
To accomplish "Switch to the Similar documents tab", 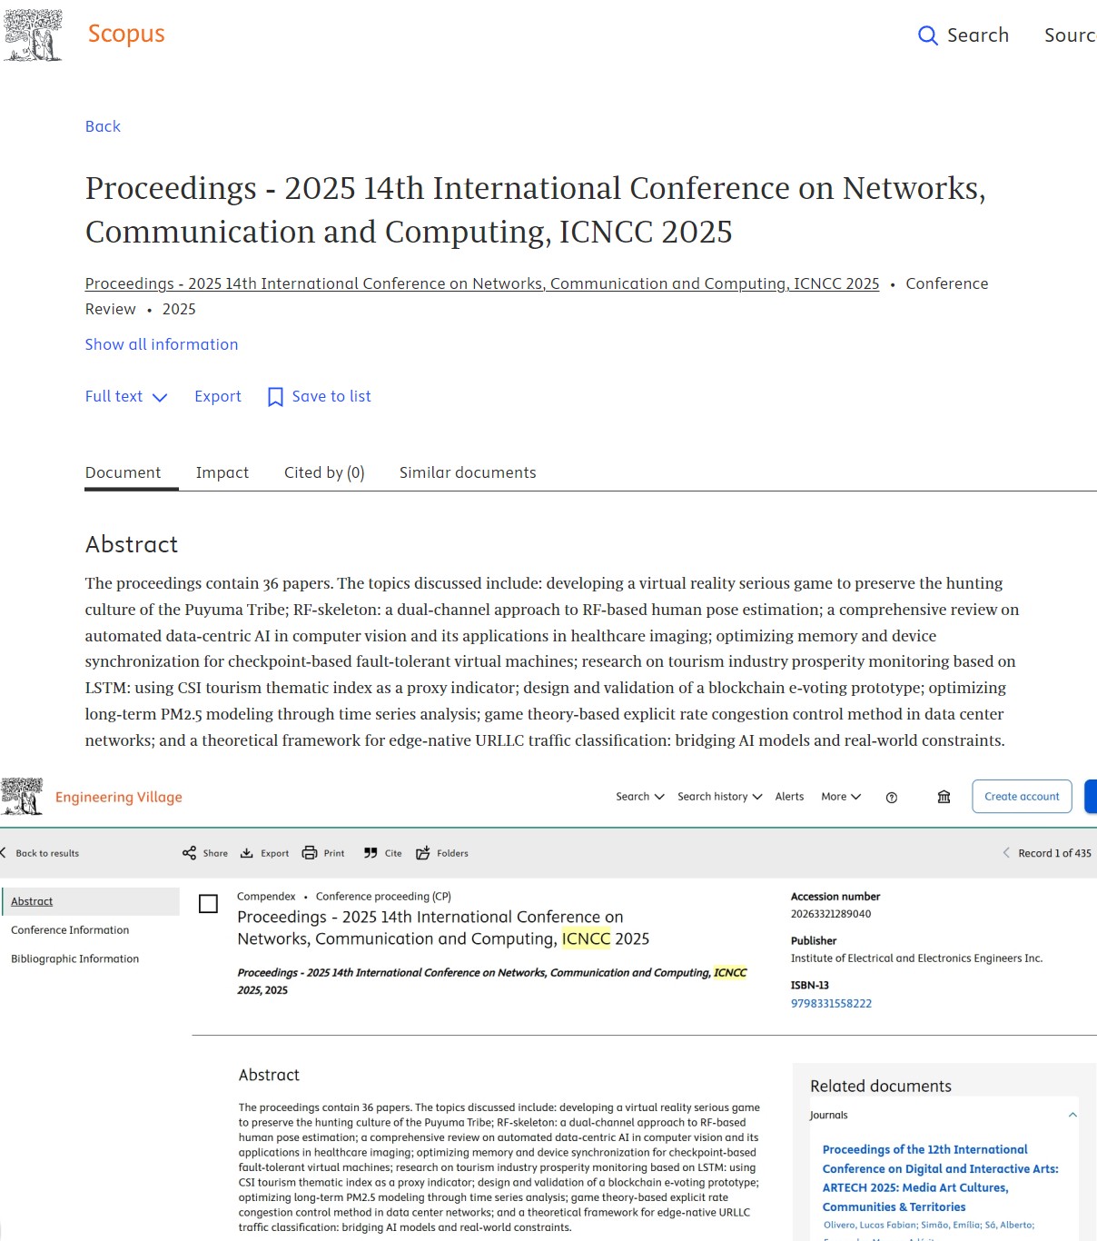I will 468,472.
